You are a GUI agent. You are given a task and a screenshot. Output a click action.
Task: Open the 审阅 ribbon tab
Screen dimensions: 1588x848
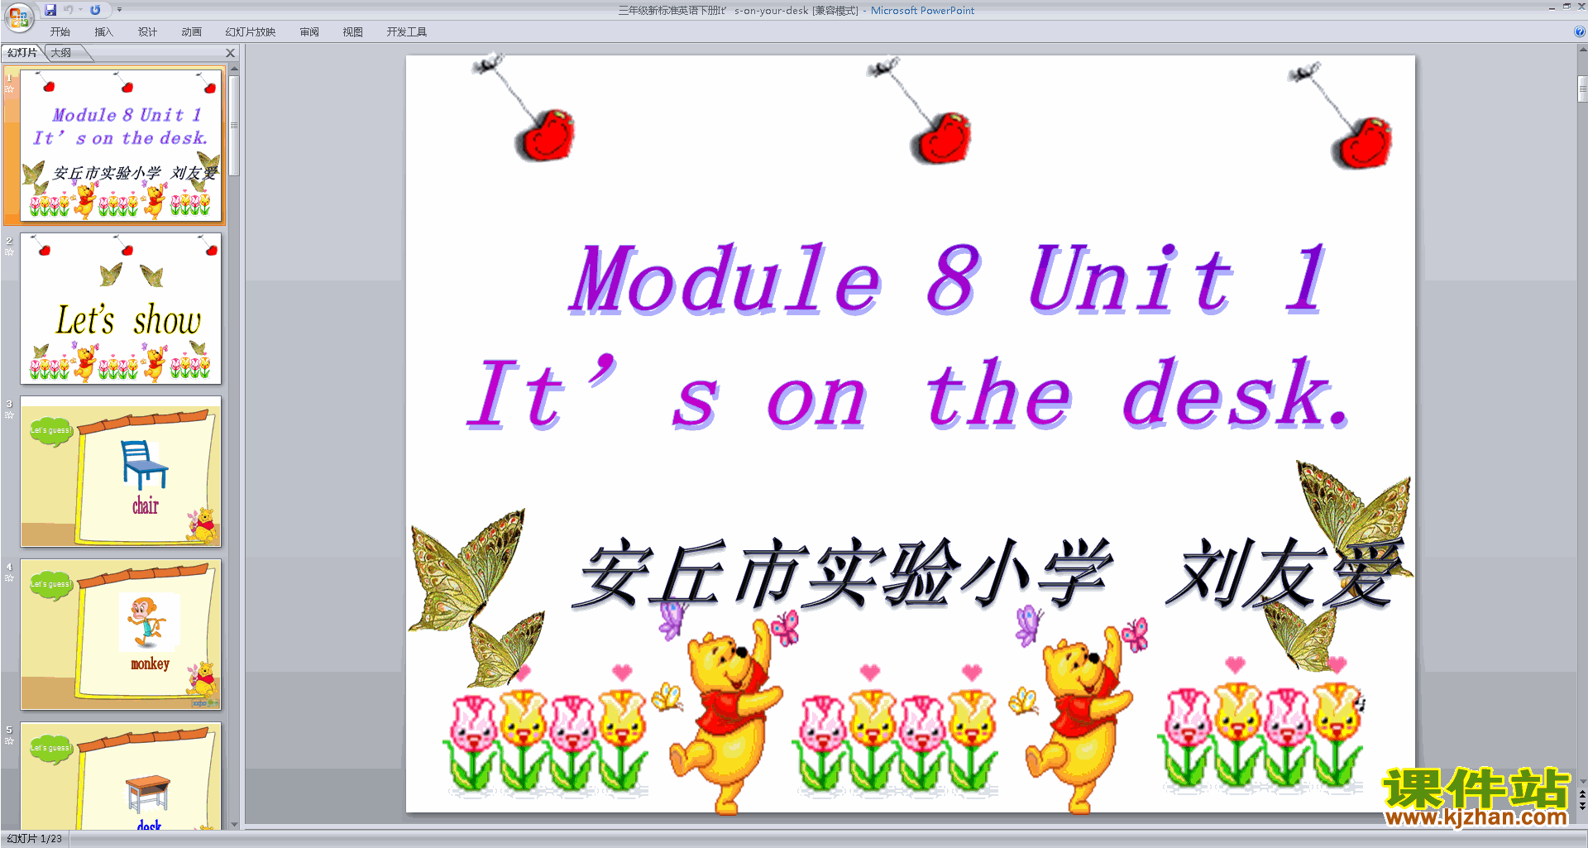pos(309,32)
